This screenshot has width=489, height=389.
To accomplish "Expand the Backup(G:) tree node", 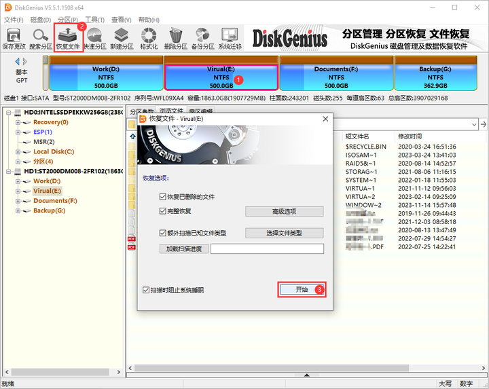I will 18,210.
